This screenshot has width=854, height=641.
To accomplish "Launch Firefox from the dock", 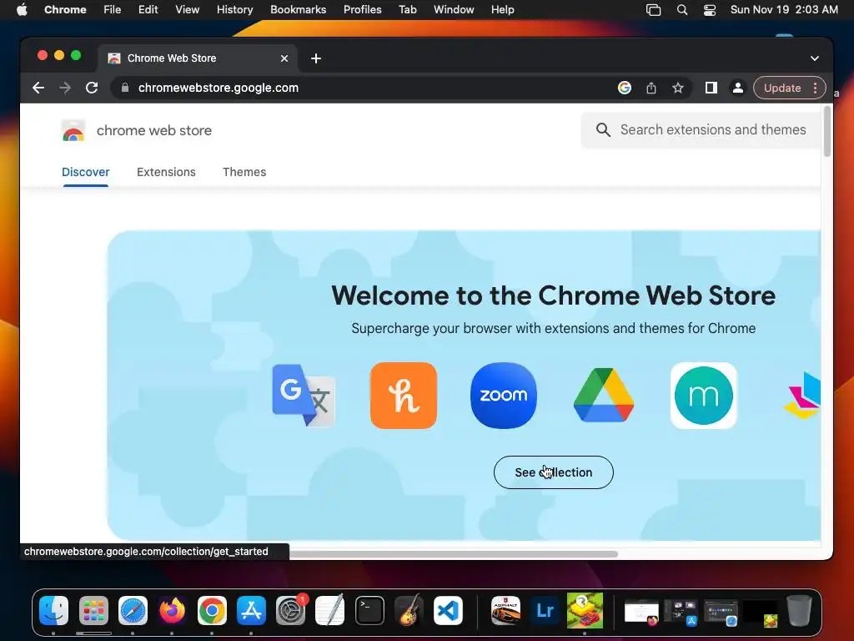I will (x=172, y=610).
